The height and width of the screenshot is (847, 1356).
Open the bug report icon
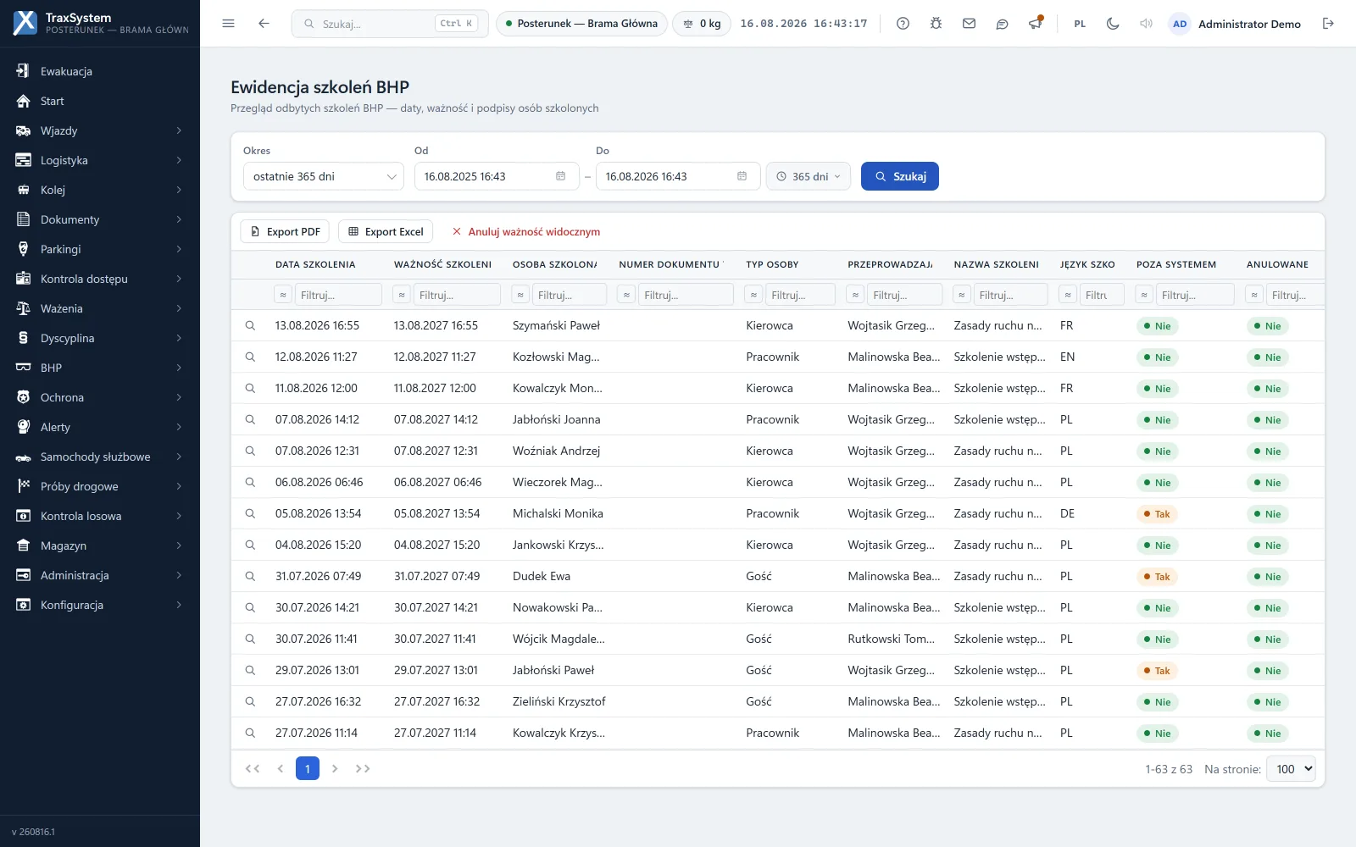(936, 24)
